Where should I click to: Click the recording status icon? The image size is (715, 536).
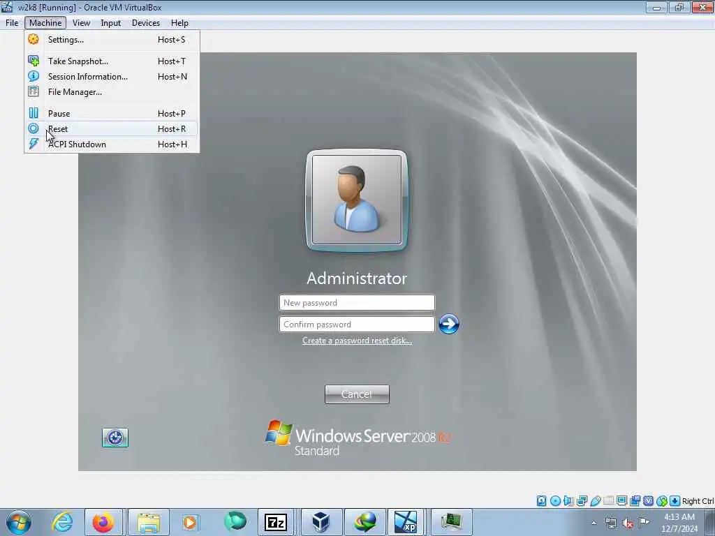(635, 501)
